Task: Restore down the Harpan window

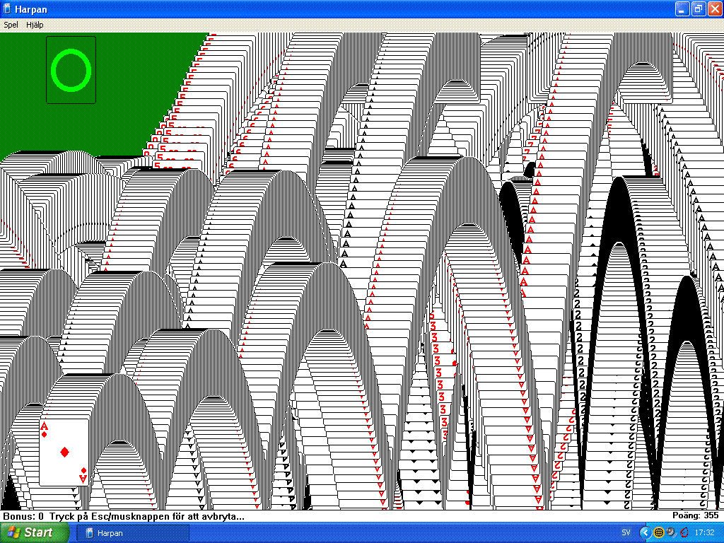Action: pyautogui.click(x=699, y=9)
